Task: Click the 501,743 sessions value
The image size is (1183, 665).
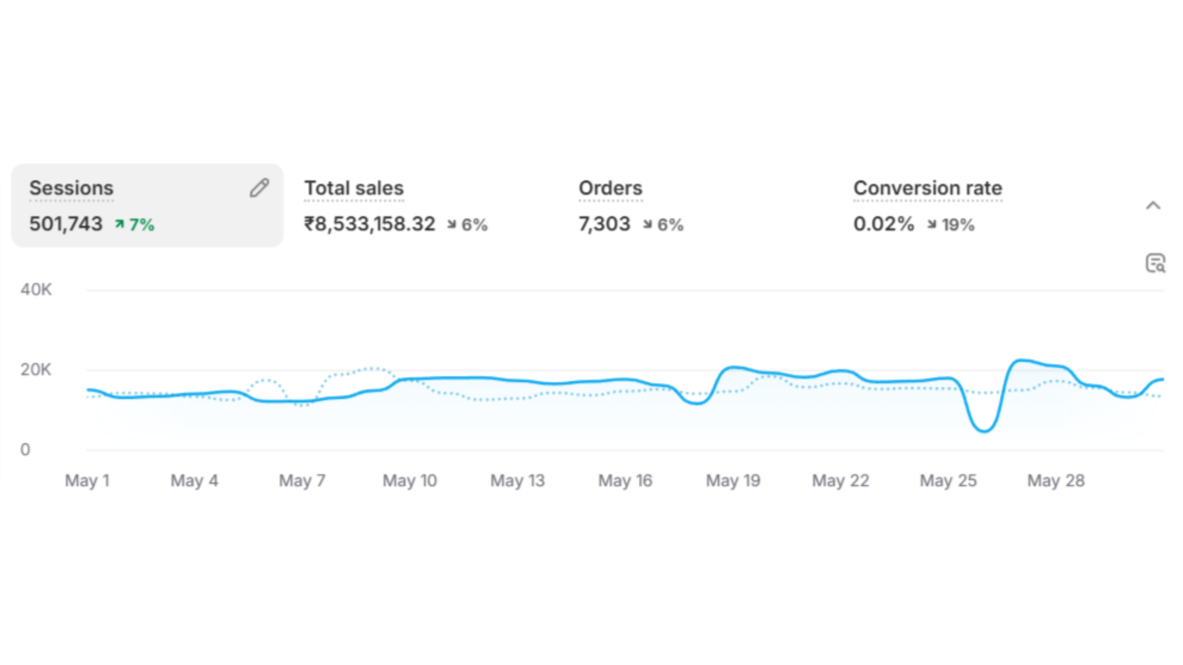Action: pyautogui.click(x=66, y=224)
